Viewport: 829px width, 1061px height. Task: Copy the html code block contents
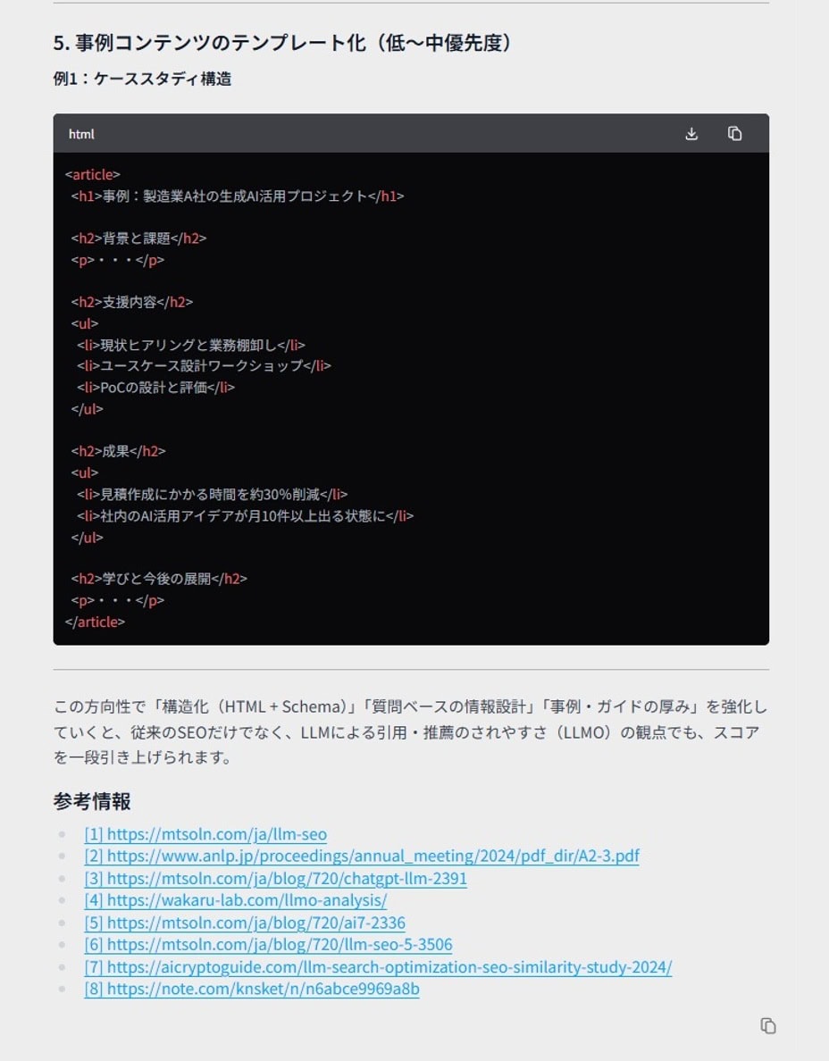[x=734, y=134]
